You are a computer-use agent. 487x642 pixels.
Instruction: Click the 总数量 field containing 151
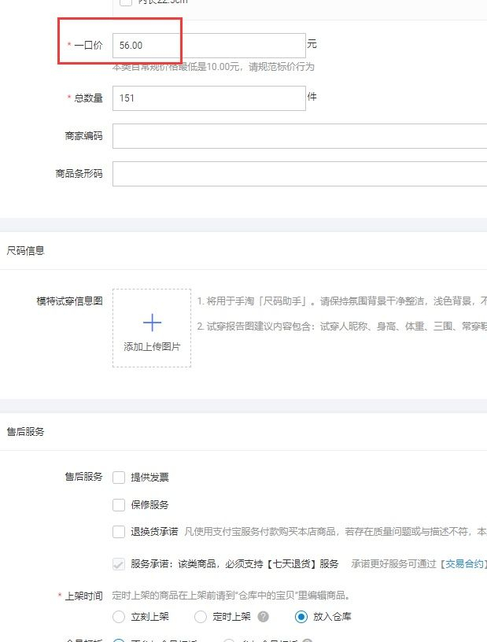pos(208,98)
